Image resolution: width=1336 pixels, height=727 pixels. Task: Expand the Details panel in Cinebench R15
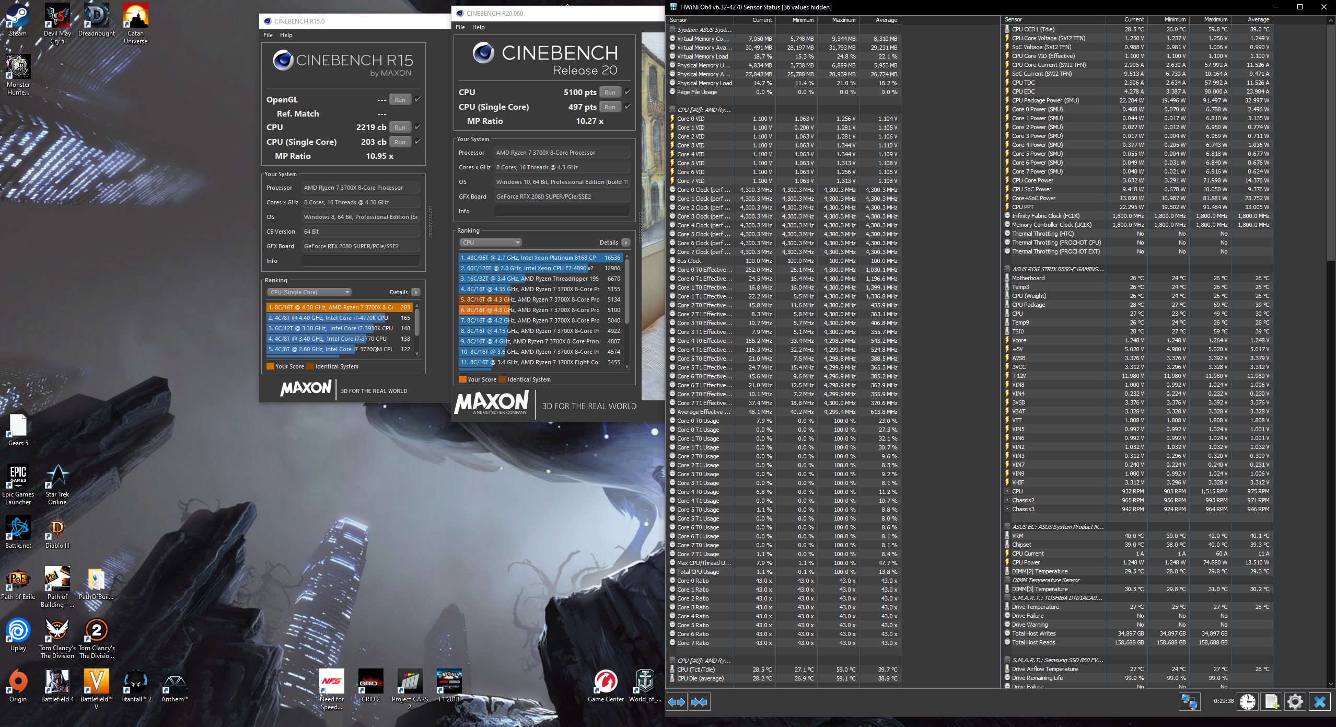tap(415, 292)
